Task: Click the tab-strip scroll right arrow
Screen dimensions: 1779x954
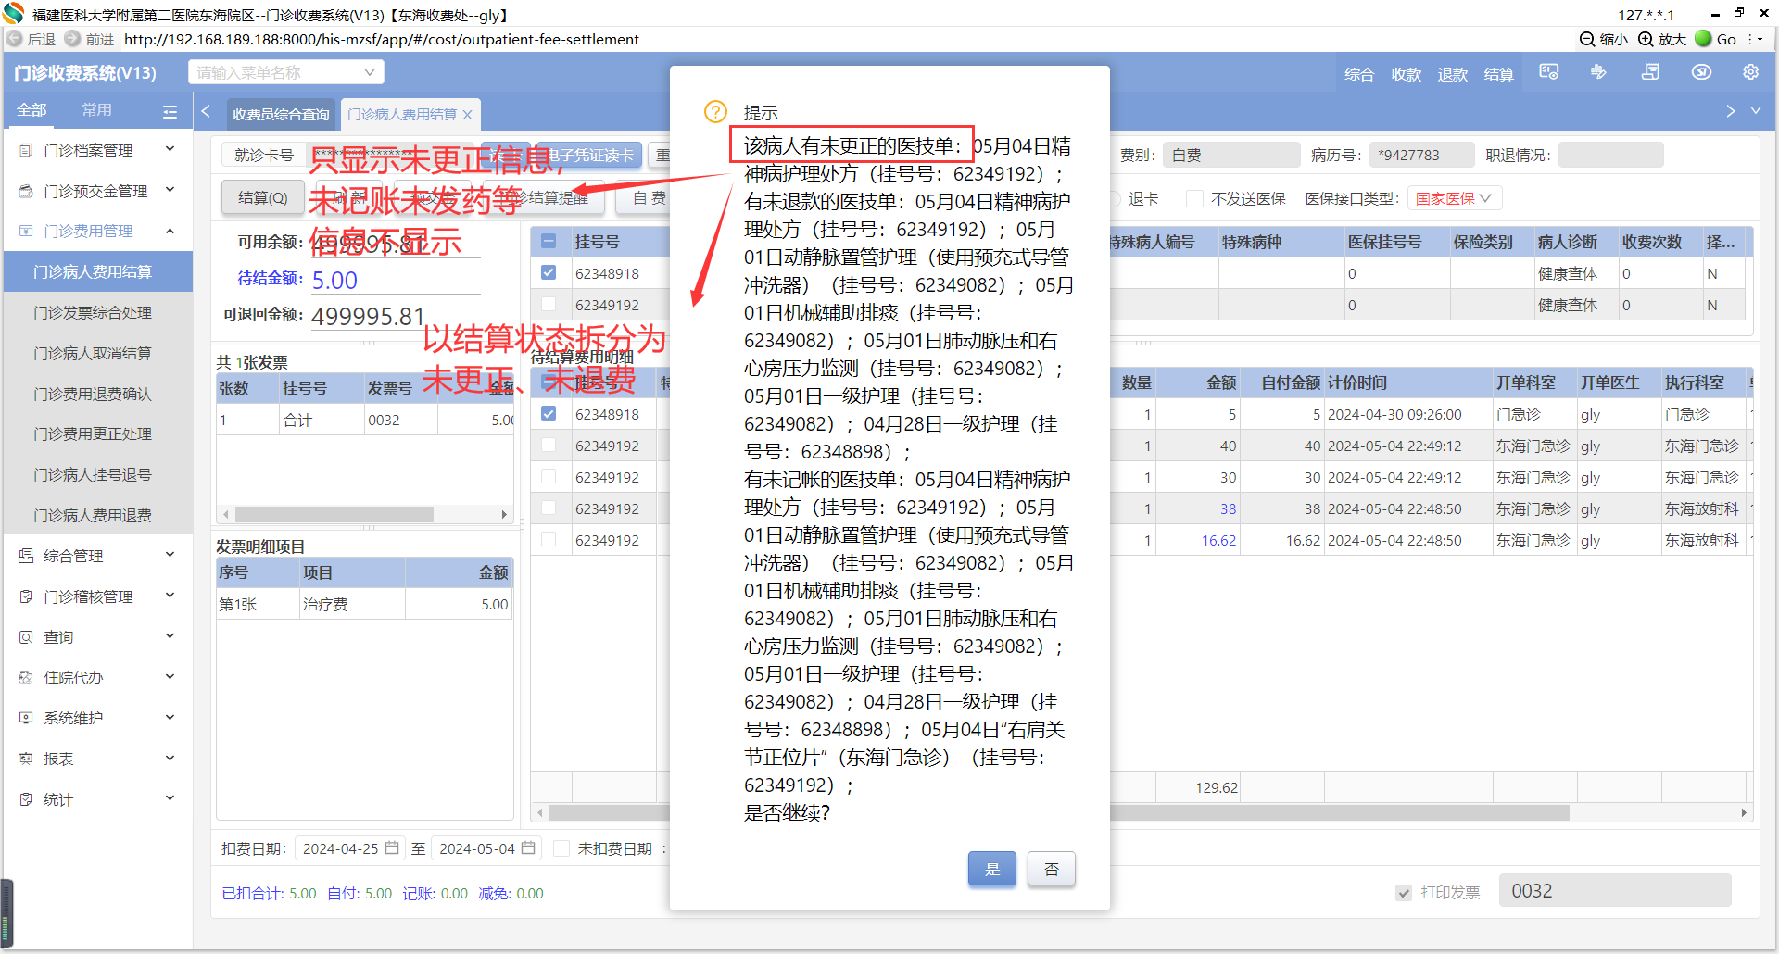Action: point(1731,111)
